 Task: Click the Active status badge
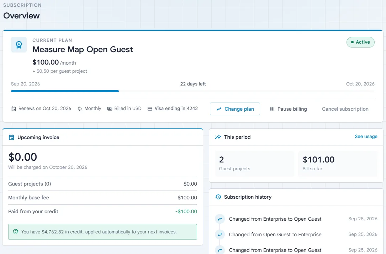360,42
